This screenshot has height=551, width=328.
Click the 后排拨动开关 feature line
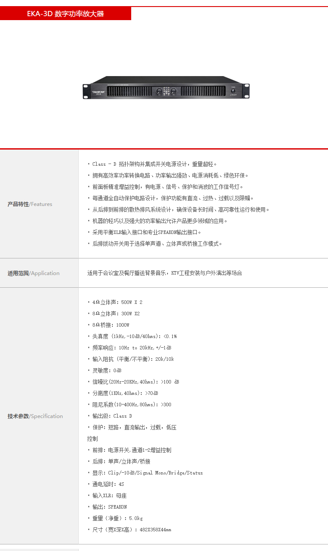[x=155, y=244]
